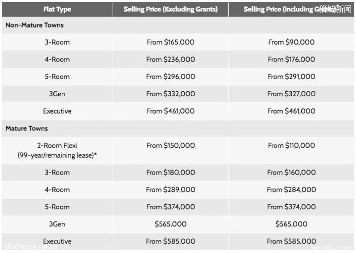Viewport: 356px width, 253px height.
Task: Click the Flat Type column header
Action: point(57,9)
